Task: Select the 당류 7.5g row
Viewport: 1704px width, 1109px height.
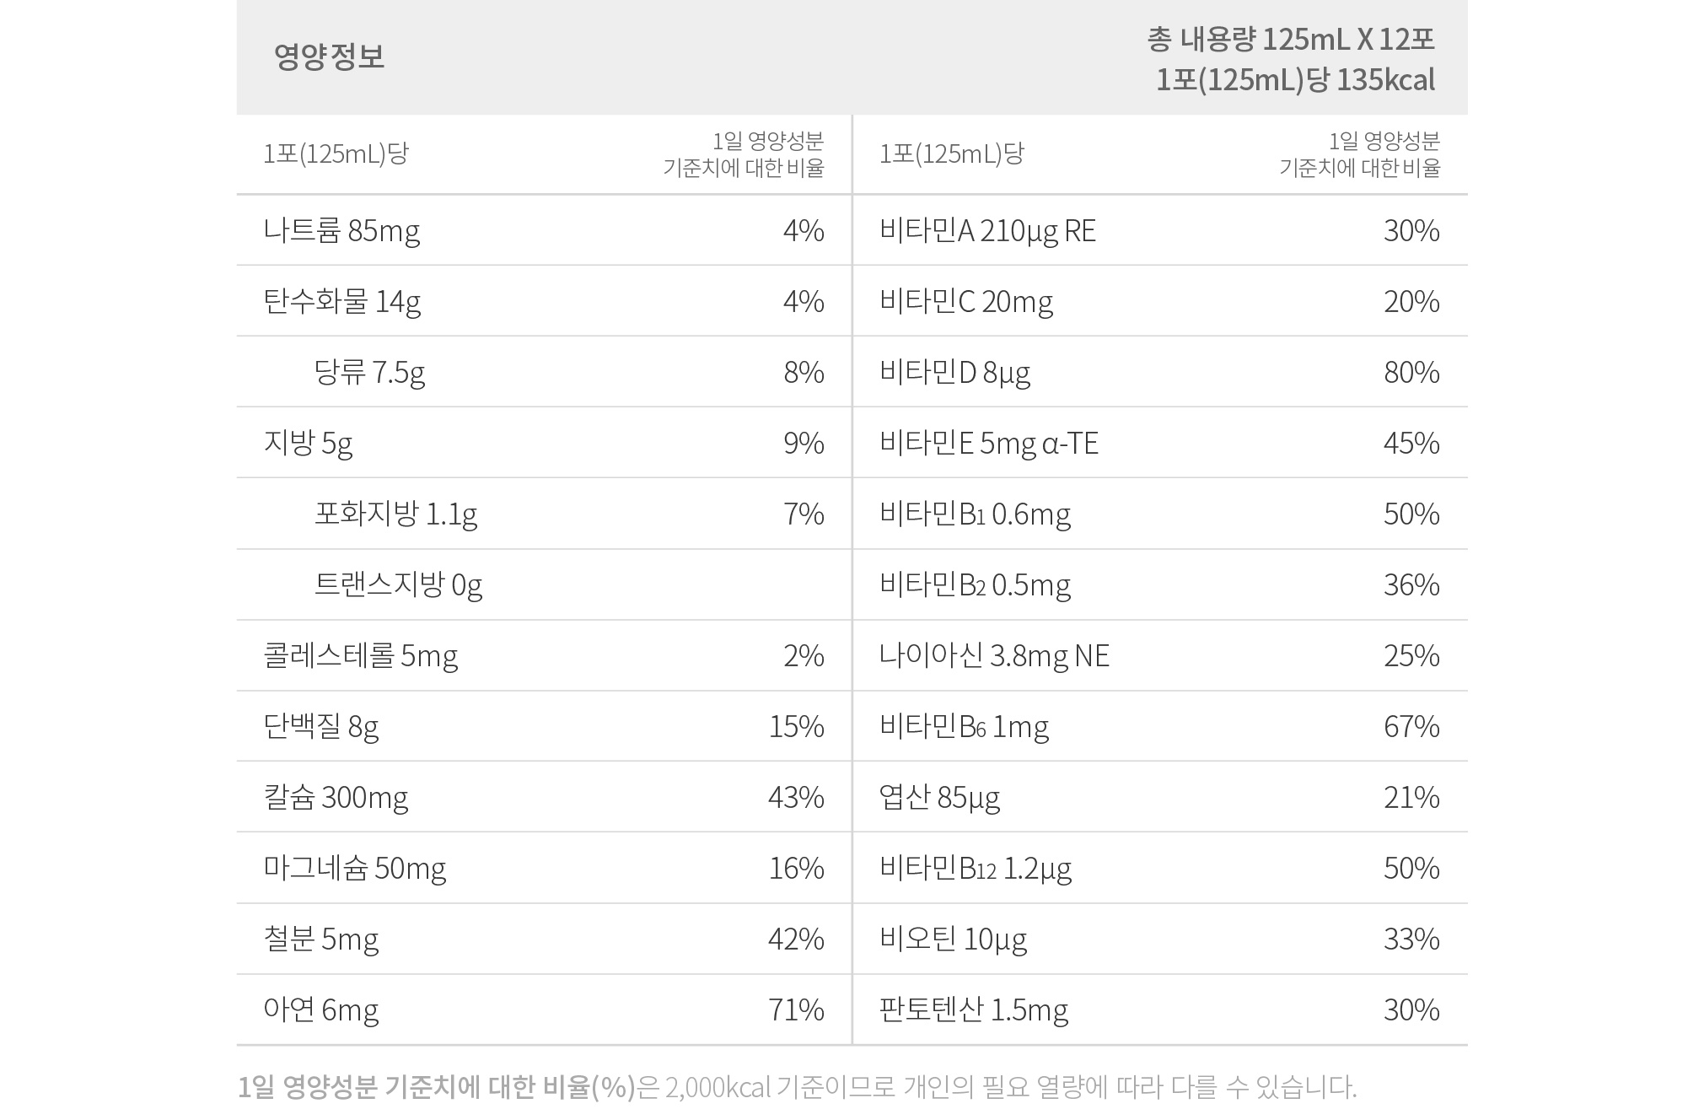Action: pyautogui.click(x=544, y=372)
